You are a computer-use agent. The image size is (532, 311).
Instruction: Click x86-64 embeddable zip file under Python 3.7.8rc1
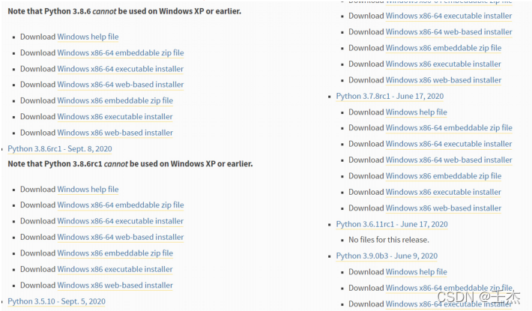[x=449, y=128]
